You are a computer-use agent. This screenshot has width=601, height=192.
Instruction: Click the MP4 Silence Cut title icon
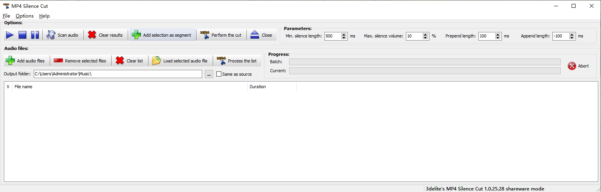point(6,6)
